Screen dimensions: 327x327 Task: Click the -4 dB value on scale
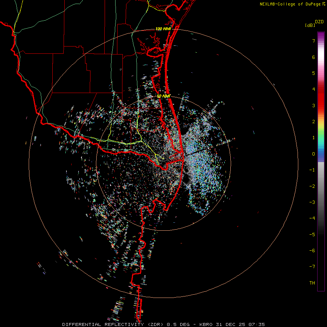pyautogui.click(x=312, y=218)
